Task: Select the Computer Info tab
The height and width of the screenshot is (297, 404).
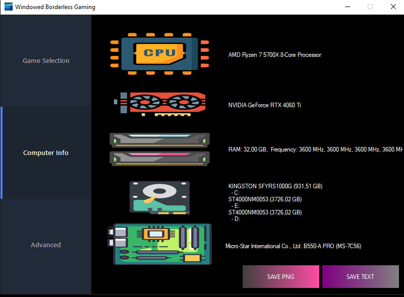Action: coord(46,153)
